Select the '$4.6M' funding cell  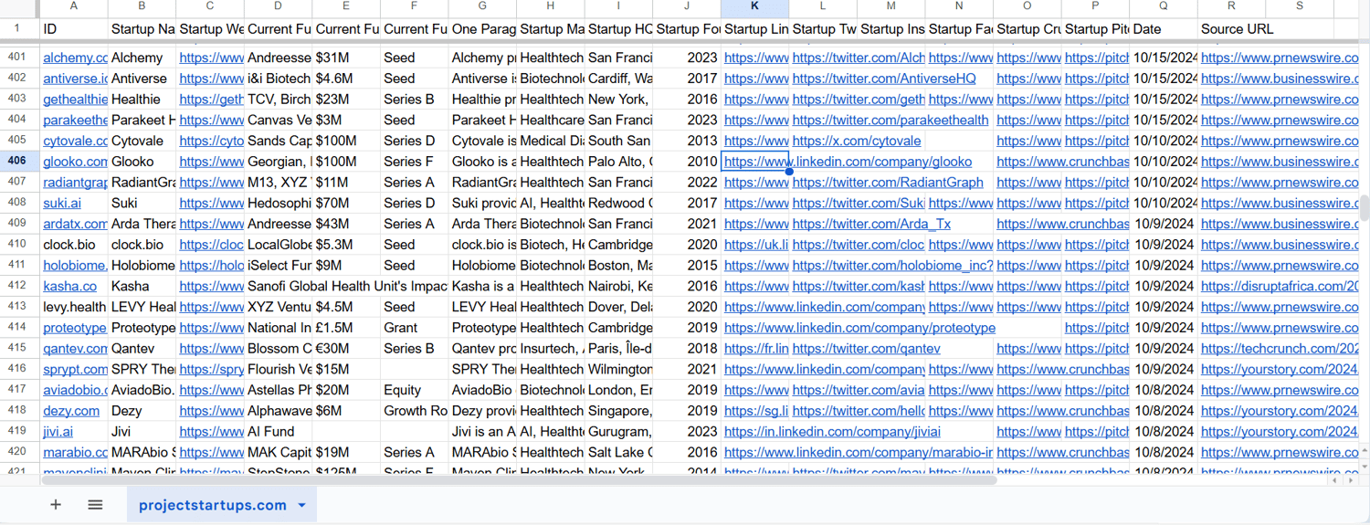(x=346, y=79)
